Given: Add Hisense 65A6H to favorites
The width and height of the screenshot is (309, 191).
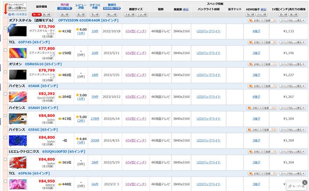Looking at the screenshot, I should pos(262,108).
